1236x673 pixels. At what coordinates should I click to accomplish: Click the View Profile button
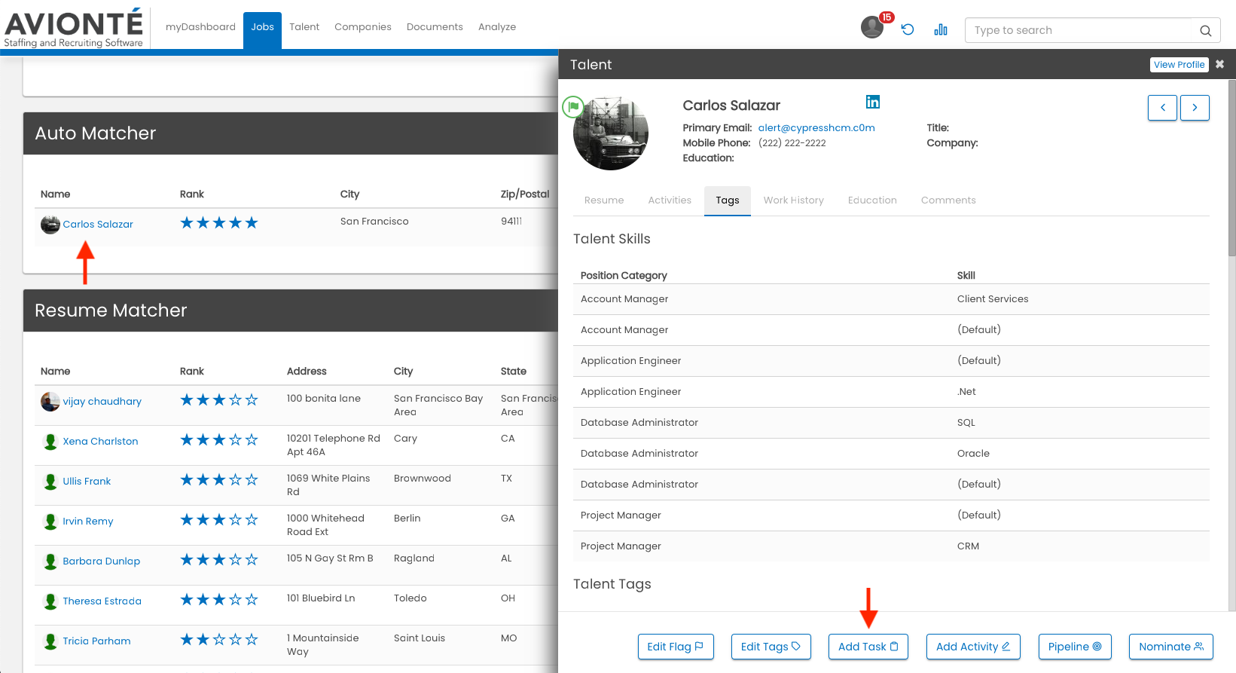coord(1179,65)
